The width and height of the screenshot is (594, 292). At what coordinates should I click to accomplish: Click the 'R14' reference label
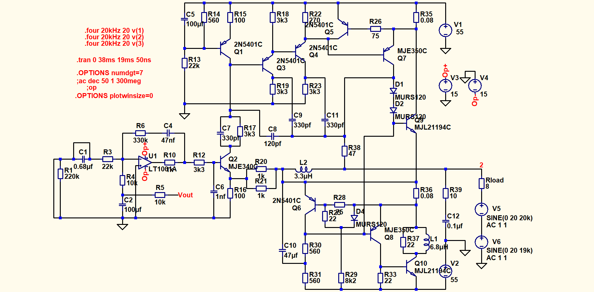214,14
